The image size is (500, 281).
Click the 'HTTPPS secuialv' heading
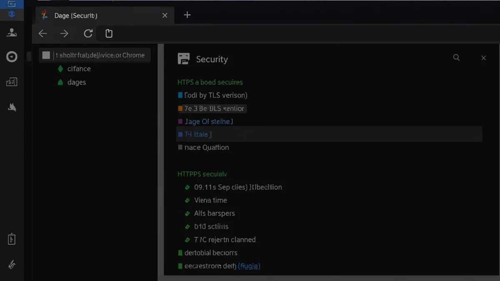click(202, 174)
